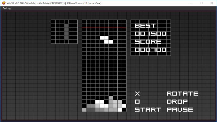
Task: Click the O button symbol beside DROP
Action: click(137, 102)
